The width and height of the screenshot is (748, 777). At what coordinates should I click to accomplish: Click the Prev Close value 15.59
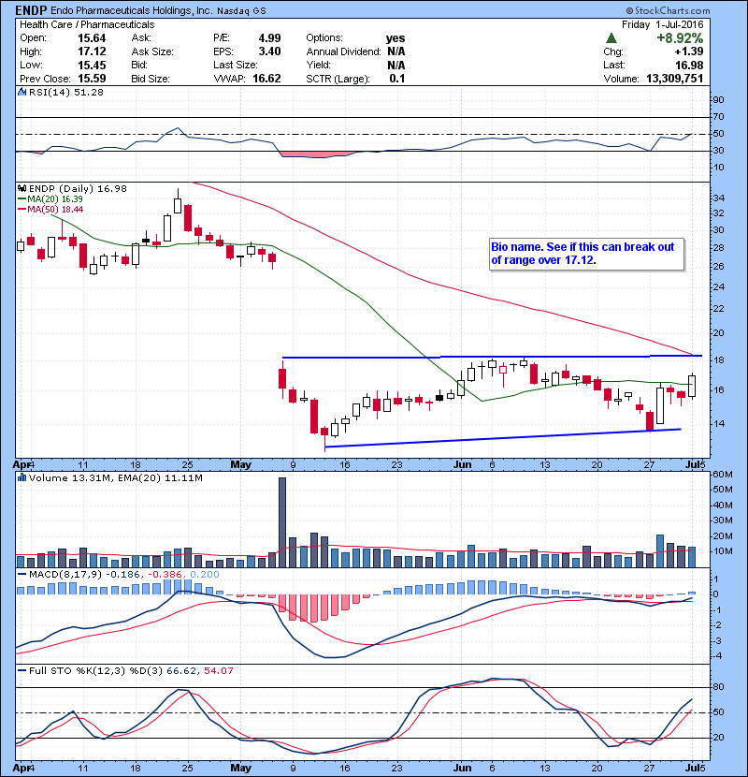click(92, 79)
